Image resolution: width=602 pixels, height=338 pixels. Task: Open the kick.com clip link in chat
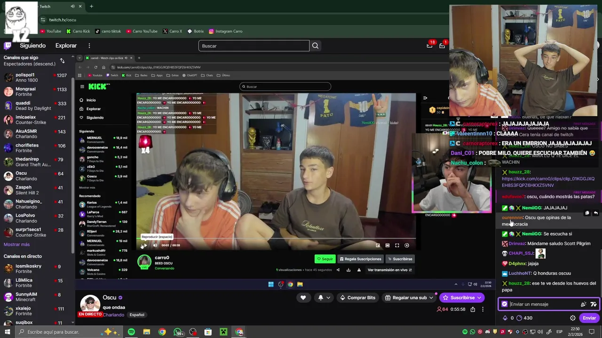tap(548, 182)
